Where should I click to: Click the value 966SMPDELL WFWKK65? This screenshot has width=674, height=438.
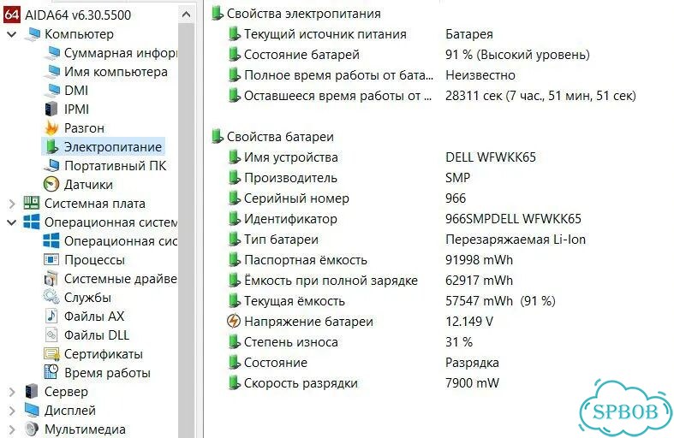click(x=513, y=218)
